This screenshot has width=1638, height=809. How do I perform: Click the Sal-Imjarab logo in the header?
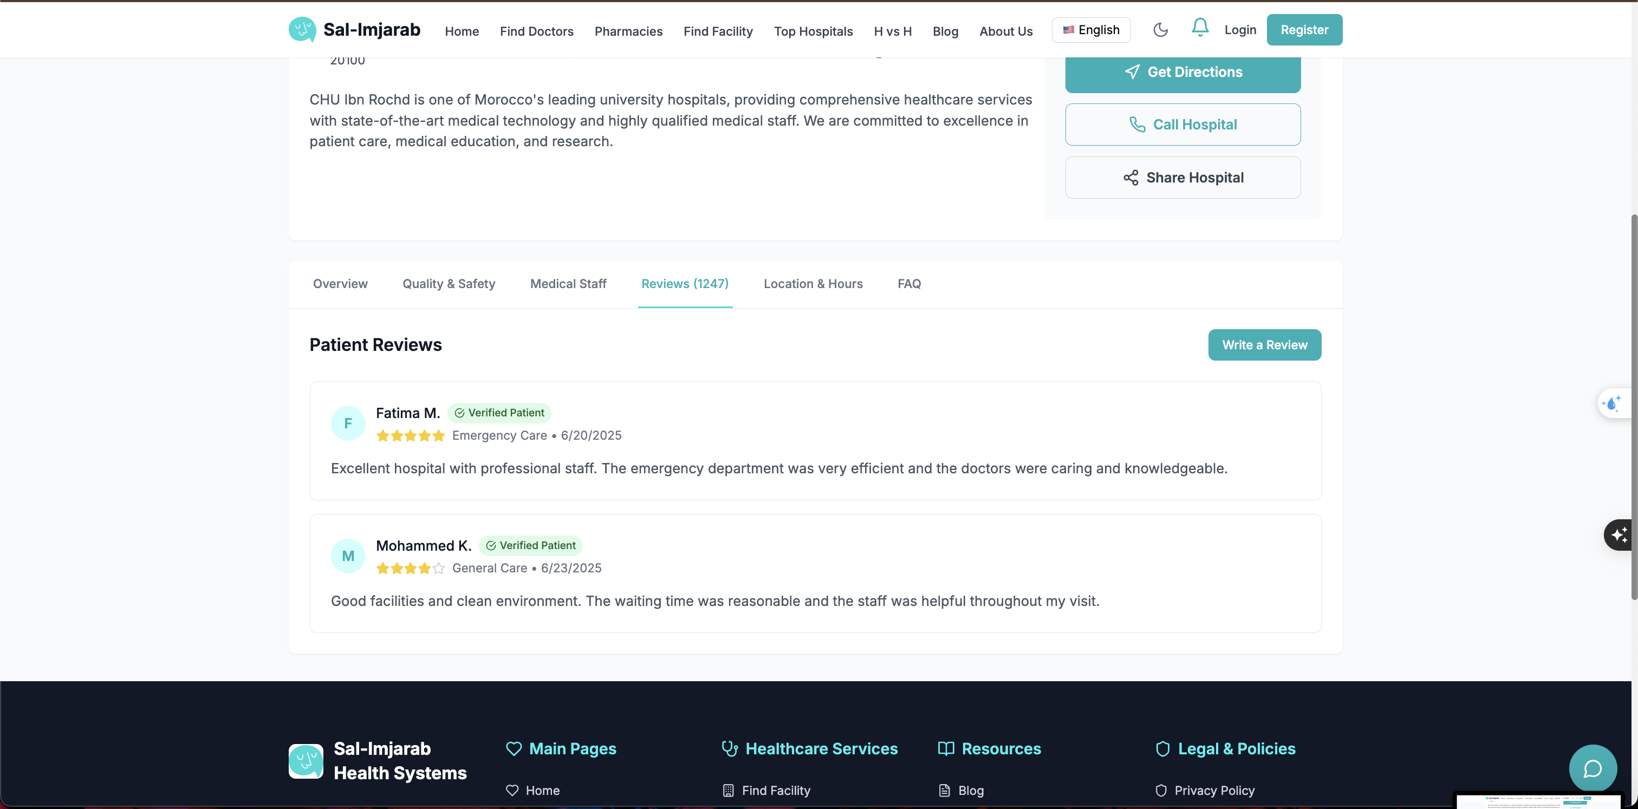[302, 30]
